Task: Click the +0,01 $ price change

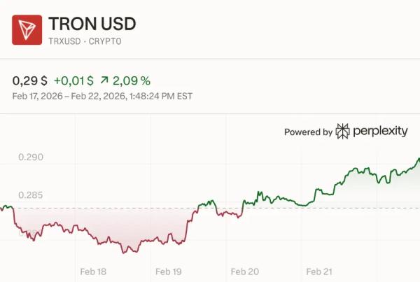Action: tap(72, 80)
